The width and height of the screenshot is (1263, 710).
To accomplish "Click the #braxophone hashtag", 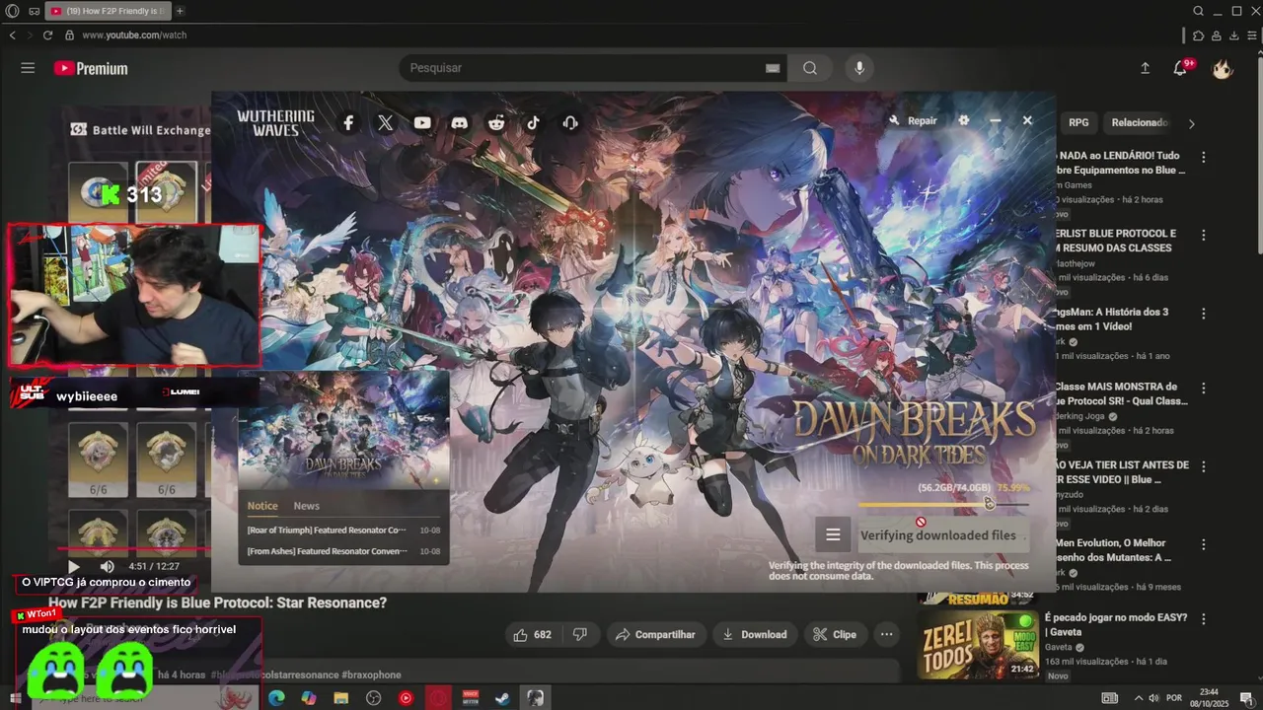I will click(x=371, y=674).
